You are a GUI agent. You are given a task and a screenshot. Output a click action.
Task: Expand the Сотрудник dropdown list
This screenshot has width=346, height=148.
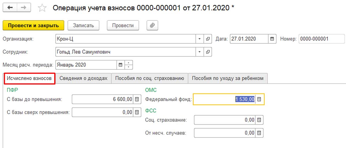200,52
